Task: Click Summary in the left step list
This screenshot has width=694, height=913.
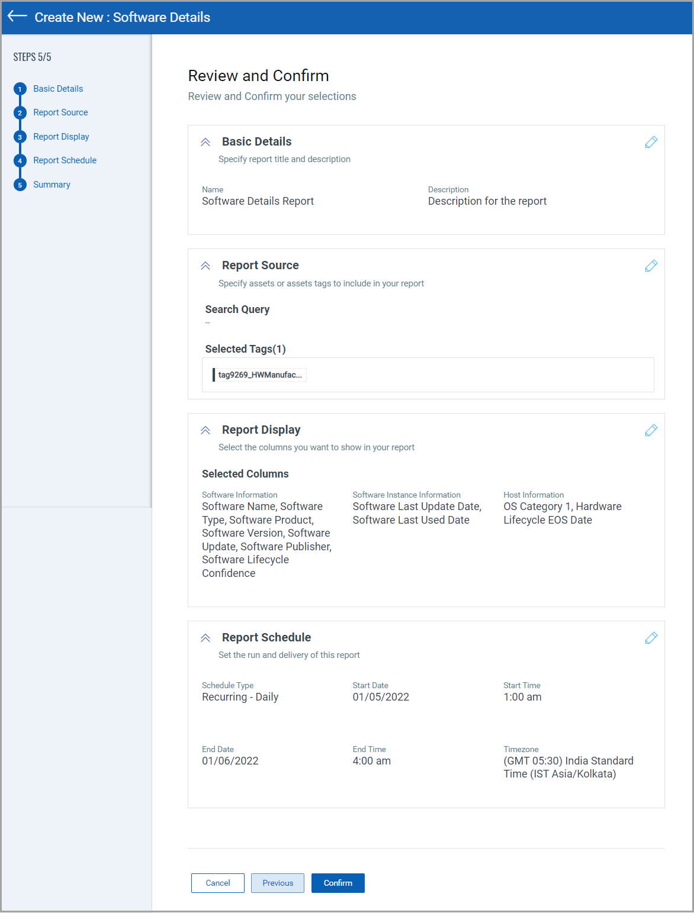Action: [52, 184]
